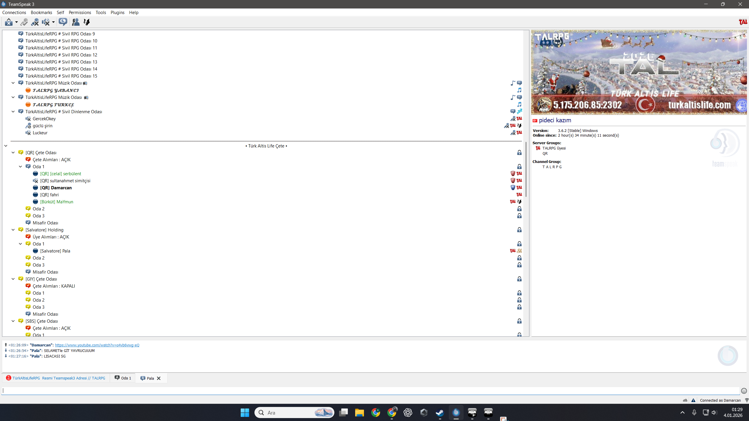Screen dimensions: 749x421
Task: Open the Contacts list from the toolbar
Action: [x=76, y=22]
